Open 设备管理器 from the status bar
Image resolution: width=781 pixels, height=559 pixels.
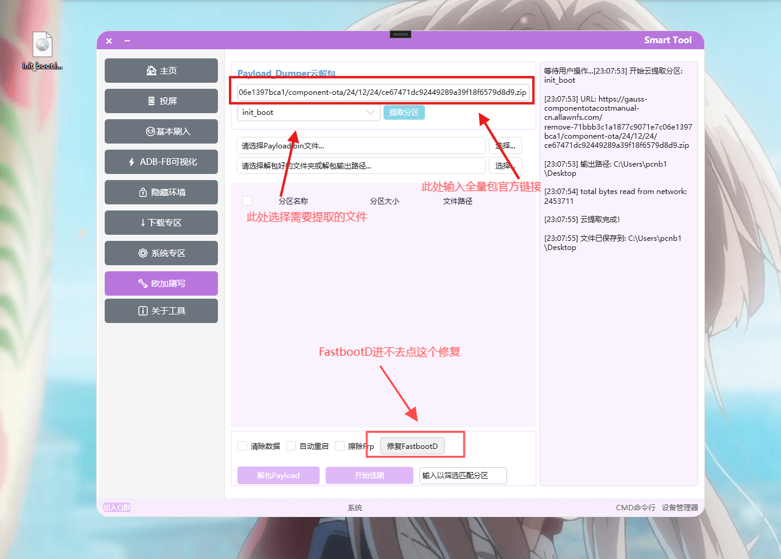click(x=679, y=507)
